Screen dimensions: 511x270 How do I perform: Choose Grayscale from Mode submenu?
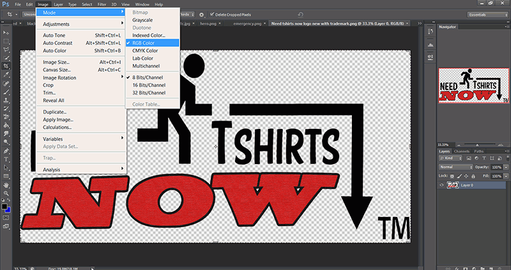pos(142,20)
